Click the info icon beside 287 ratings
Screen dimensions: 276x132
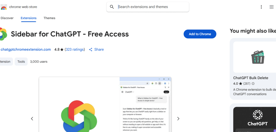tap(253, 84)
